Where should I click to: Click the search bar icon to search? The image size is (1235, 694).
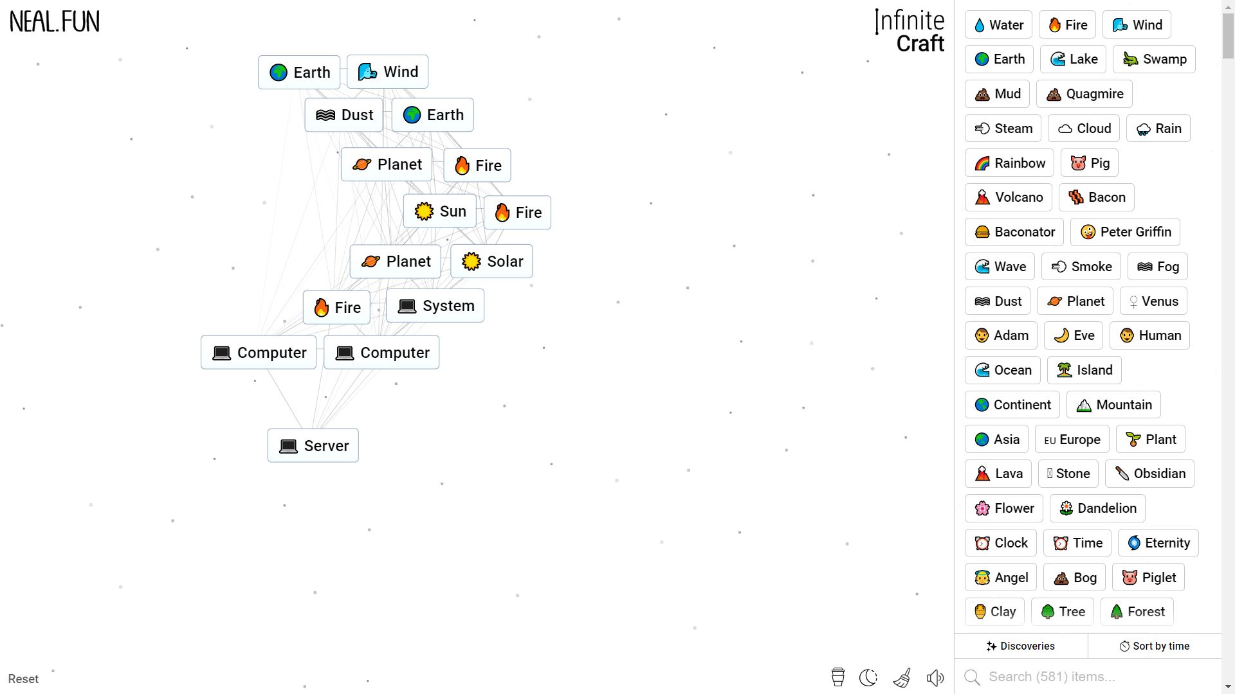pyautogui.click(x=973, y=678)
